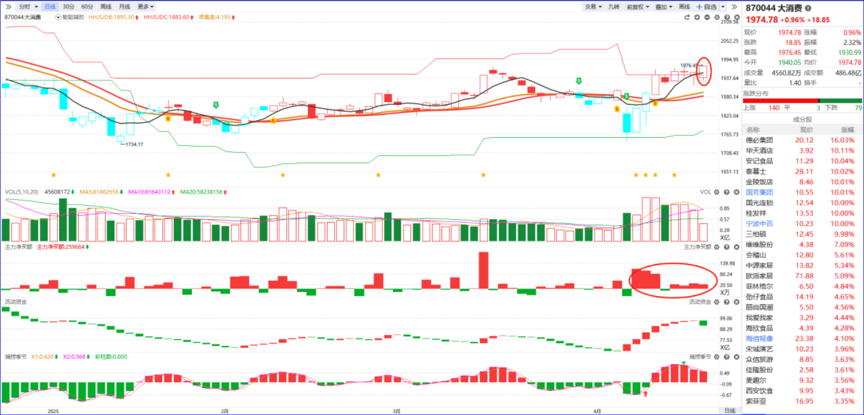Select 德必集团 row in constituent list
The width and height of the screenshot is (864, 415).
tap(803, 140)
